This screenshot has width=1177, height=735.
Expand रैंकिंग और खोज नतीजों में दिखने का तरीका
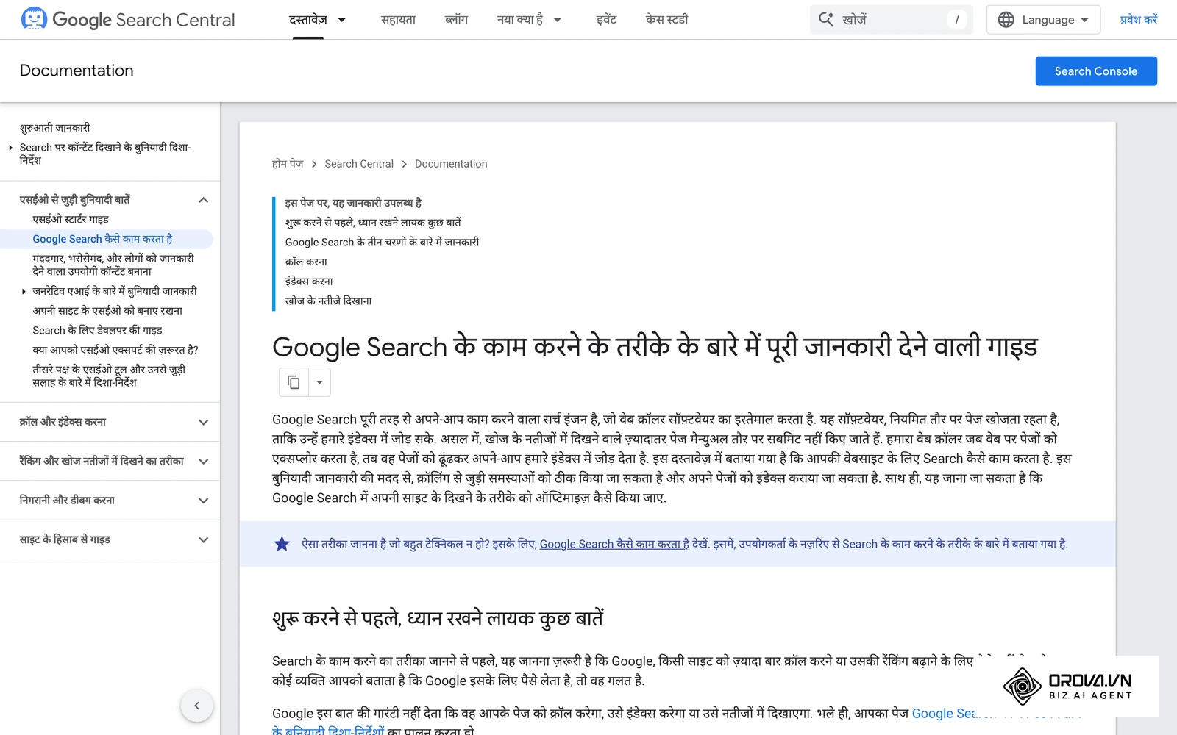click(x=204, y=462)
